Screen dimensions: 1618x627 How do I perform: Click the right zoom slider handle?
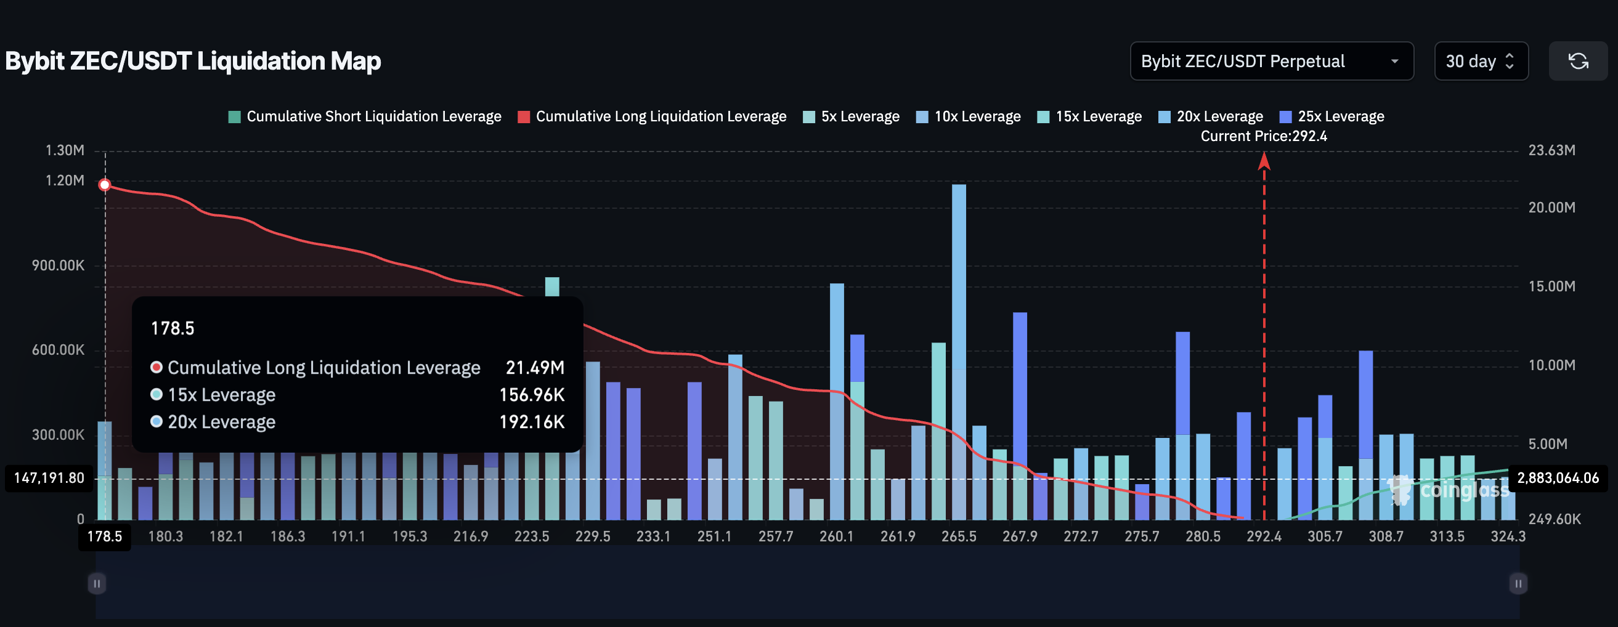pyautogui.click(x=1518, y=584)
